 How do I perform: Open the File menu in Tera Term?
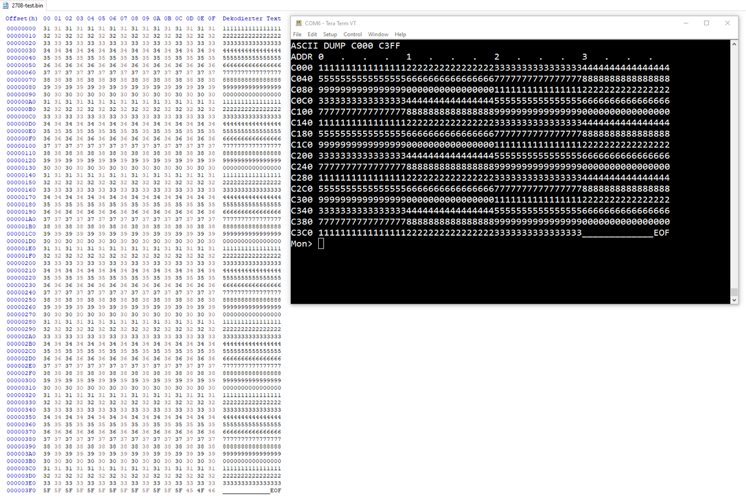pos(297,34)
